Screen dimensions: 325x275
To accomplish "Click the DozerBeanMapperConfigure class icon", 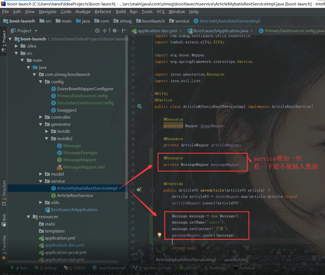I will [x=54, y=89].
